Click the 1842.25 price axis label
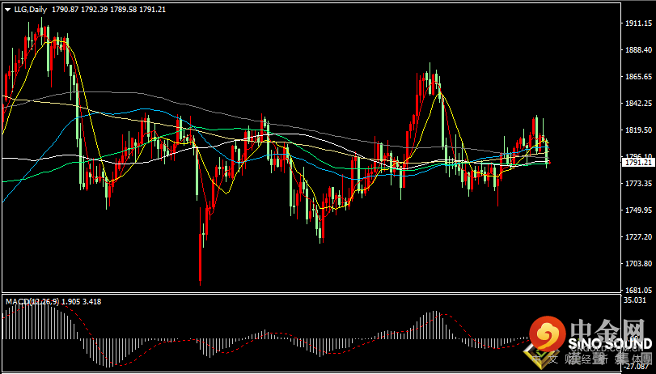Image resolution: width=656 pixels, height=374 pixels. click(637, 104)
